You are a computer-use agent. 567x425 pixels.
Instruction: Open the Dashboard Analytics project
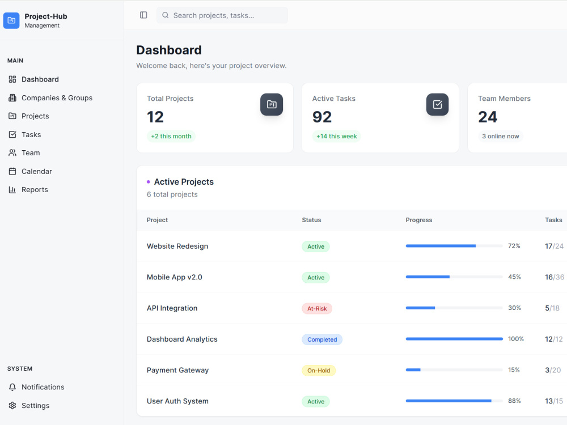pos(352,339)
